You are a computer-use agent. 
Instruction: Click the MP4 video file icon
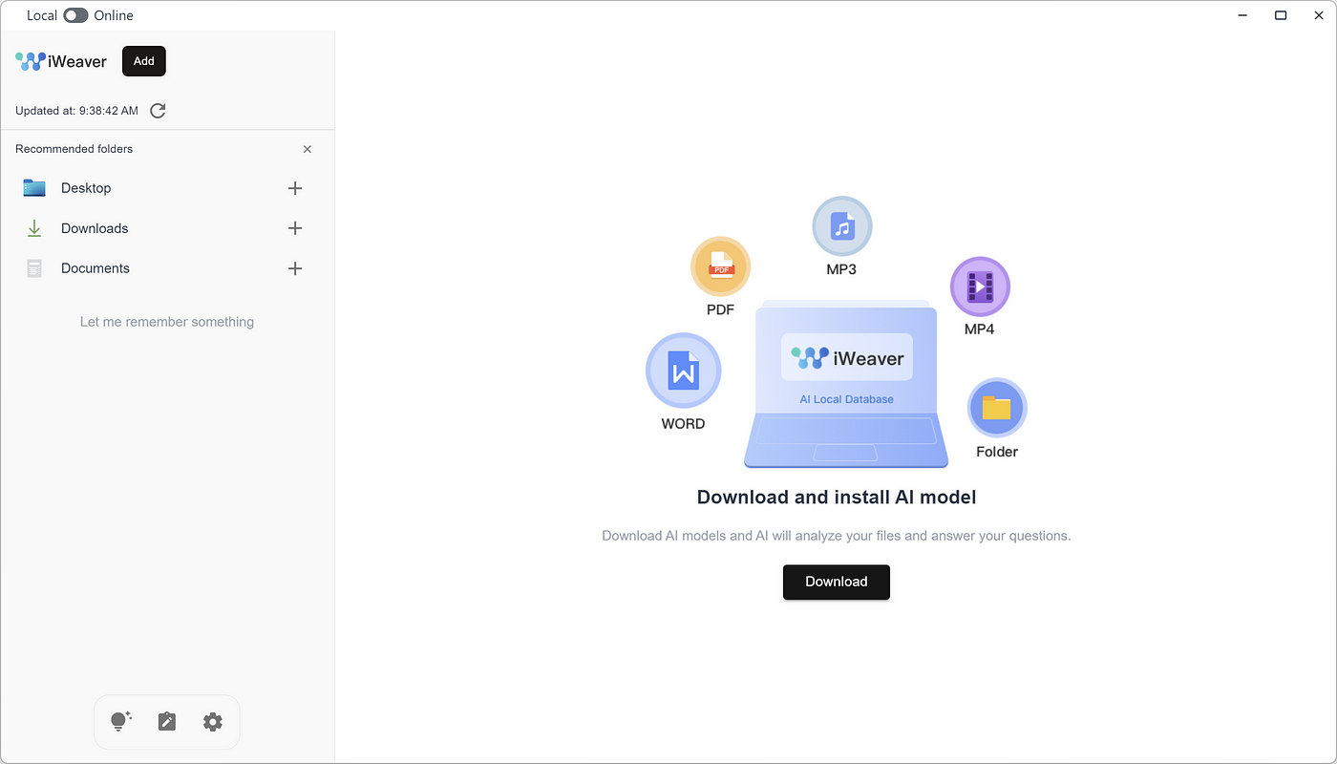(x=980, y=286)
